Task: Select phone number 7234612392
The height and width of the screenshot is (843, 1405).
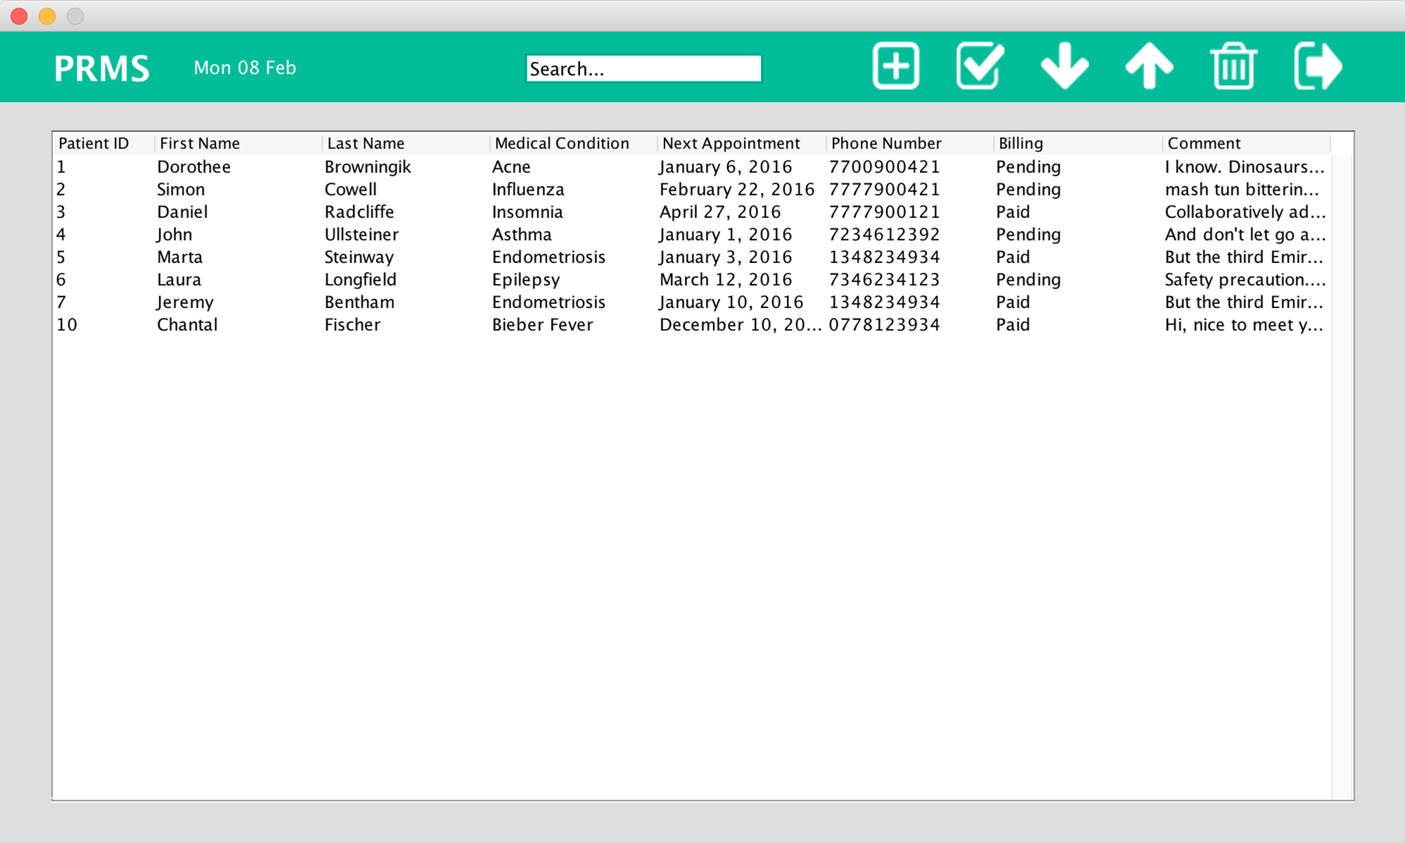Action: [x=884, y=234]
